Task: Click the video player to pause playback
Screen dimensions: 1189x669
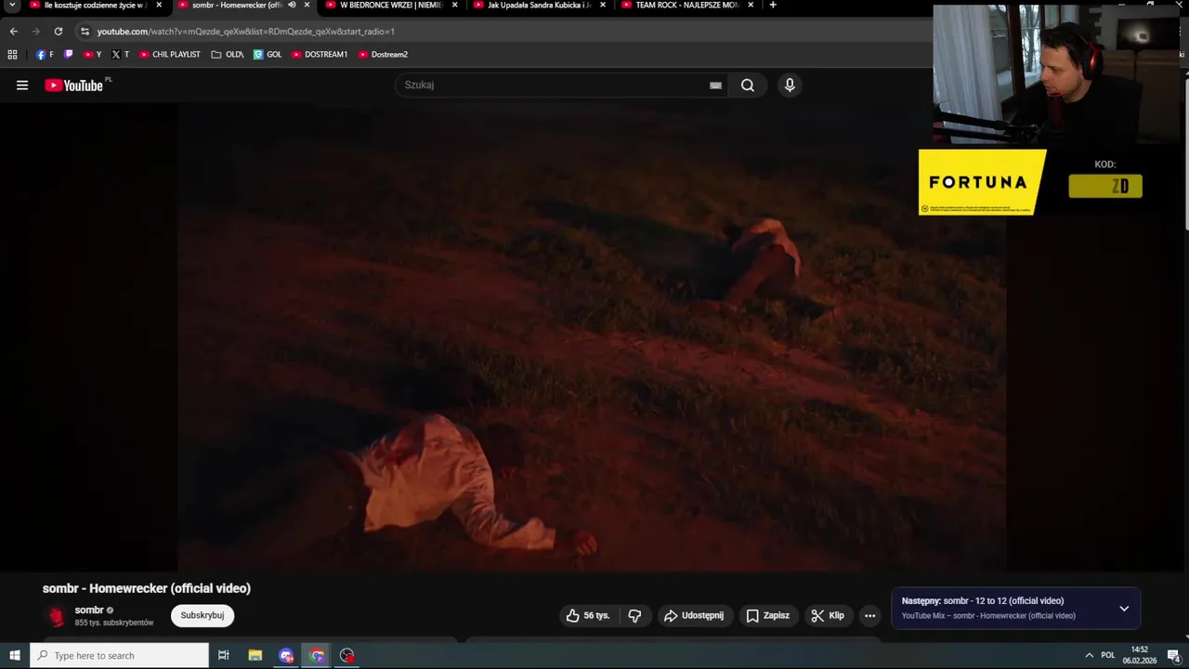Action: pyautogui.click(x=592, y=336)
